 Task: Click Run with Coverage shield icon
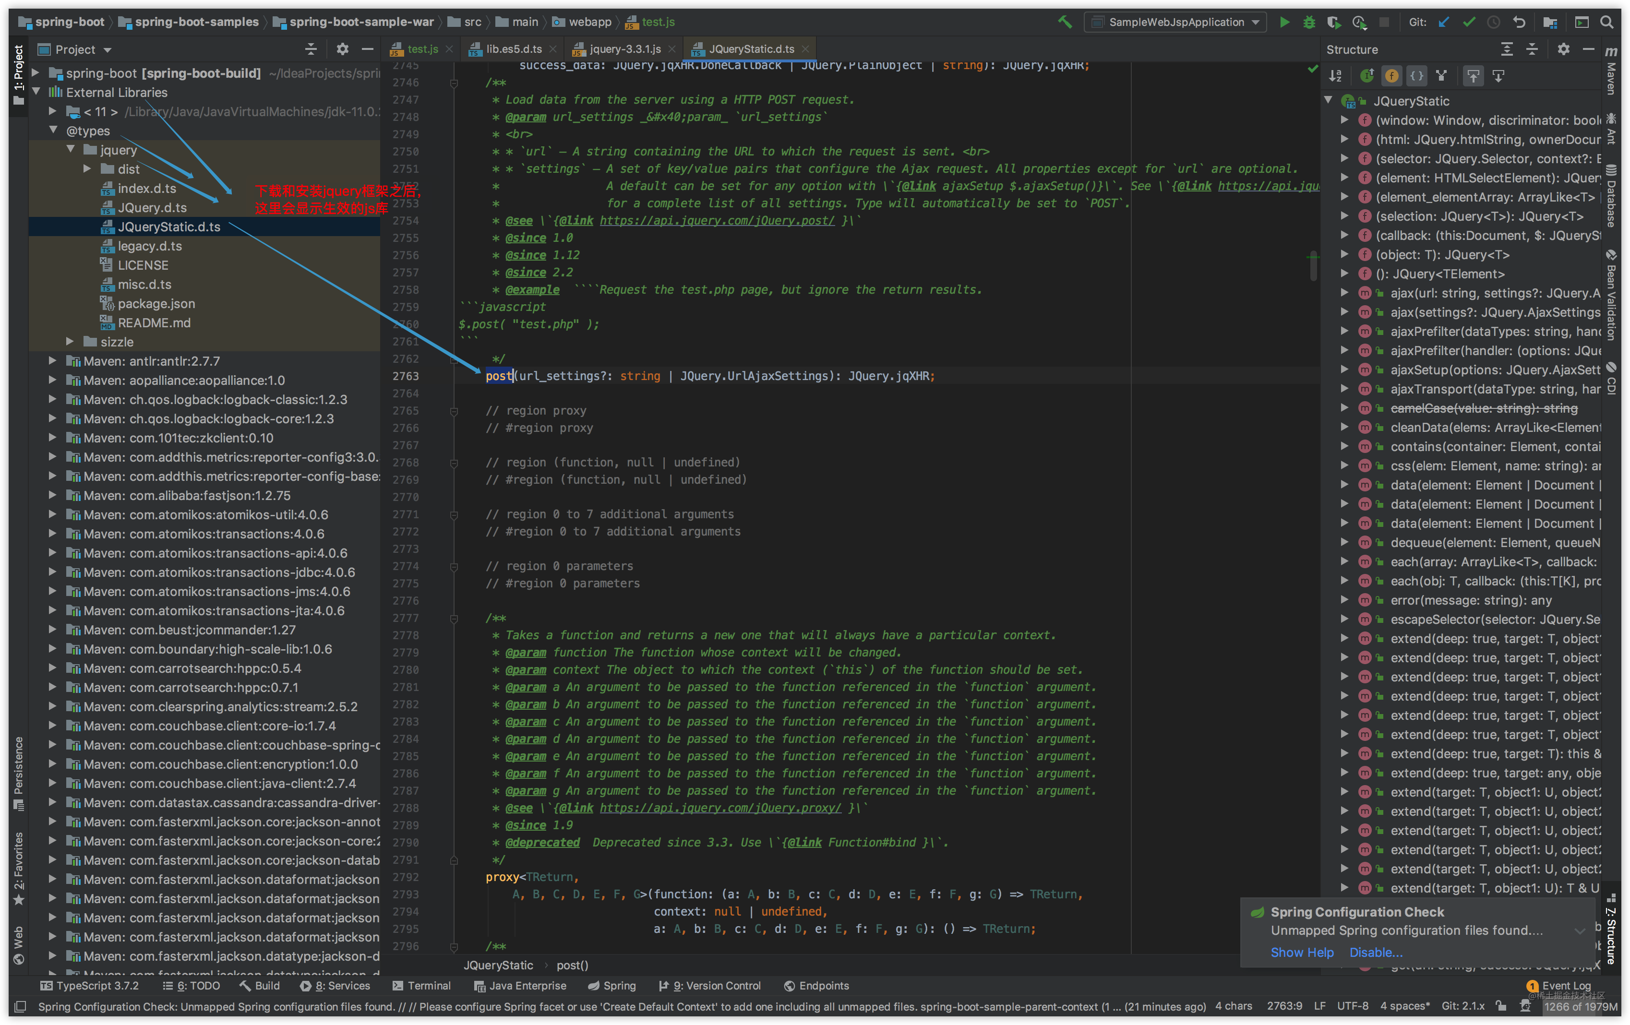pos(1333,22)
